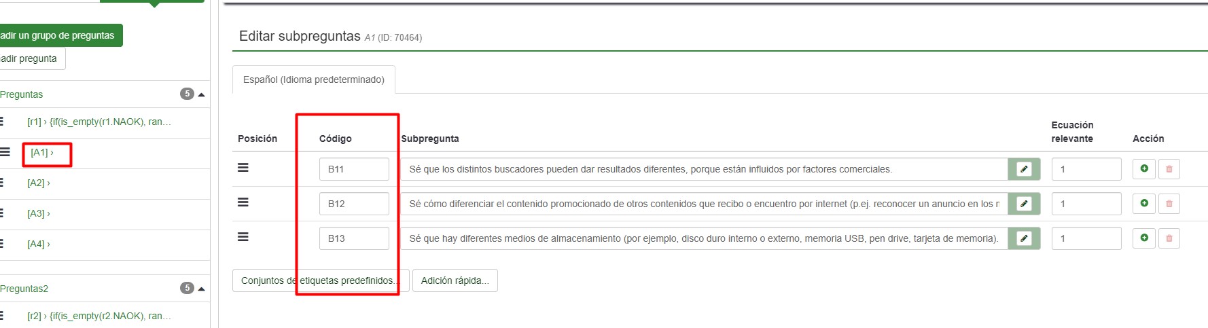Screen dimensions: 1208x328
Task: Open the pencil editor for row B13
Action: coord(1024,238)
